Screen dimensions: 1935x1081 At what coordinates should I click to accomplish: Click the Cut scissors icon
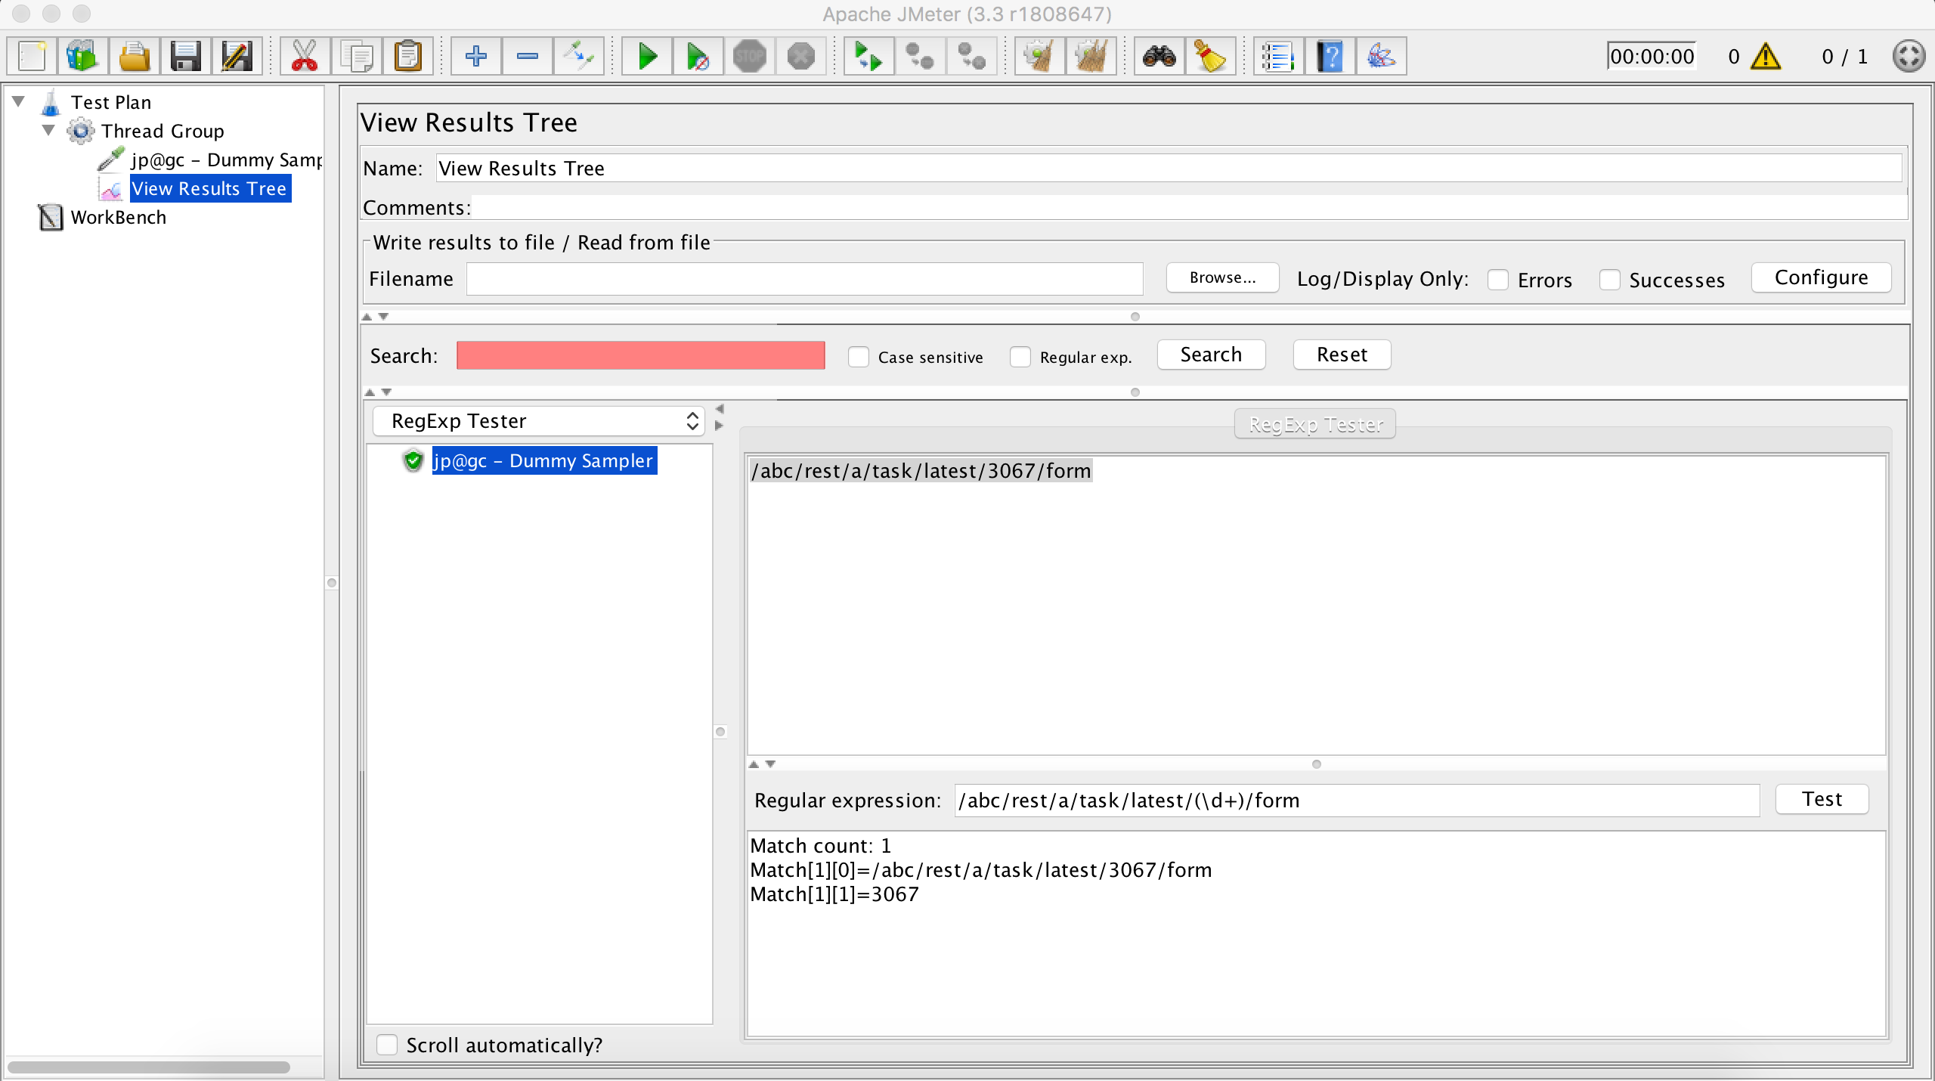tap(305, 57)
